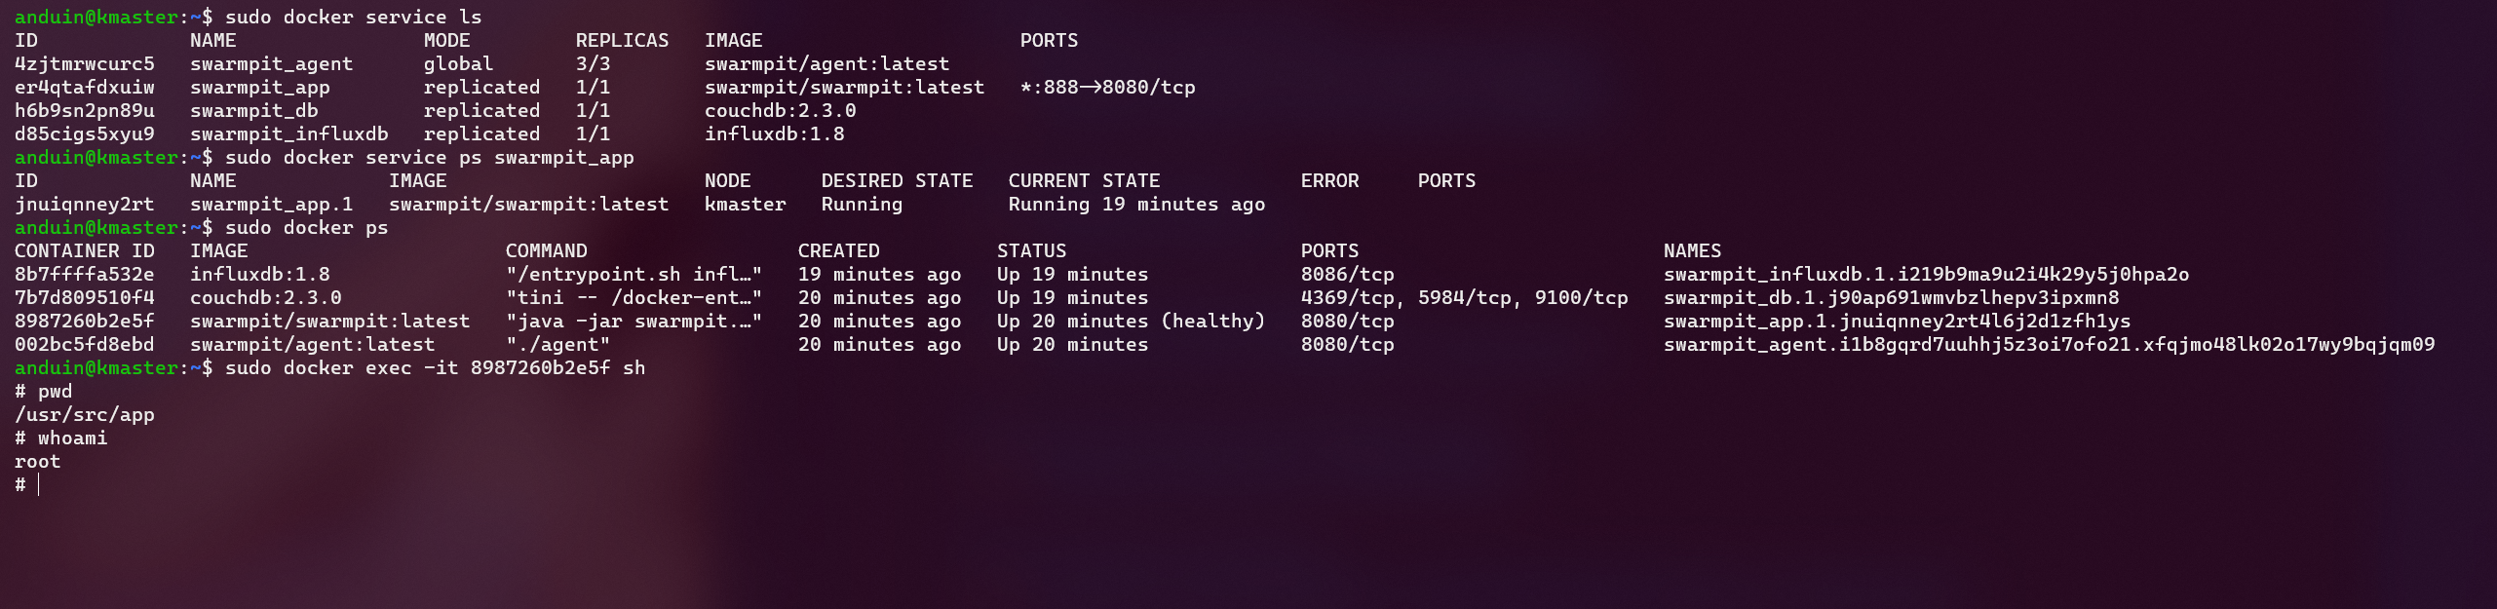Viewport: 2497px width, 609px height.
Task: Click the 8086/tcp port entry
Action: point(1347,275)
